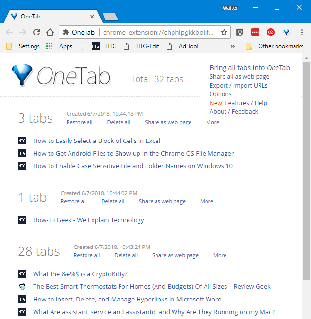
Task: Open assistant_service and assistantd Mac link
Action: (154, 312)
